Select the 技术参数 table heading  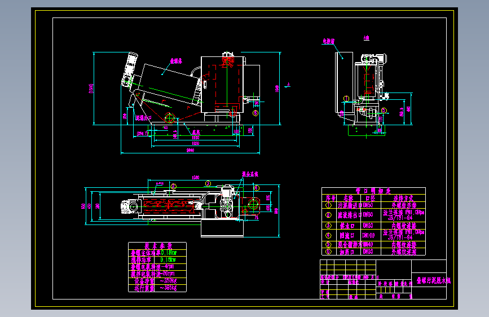(x=158, y=245)
